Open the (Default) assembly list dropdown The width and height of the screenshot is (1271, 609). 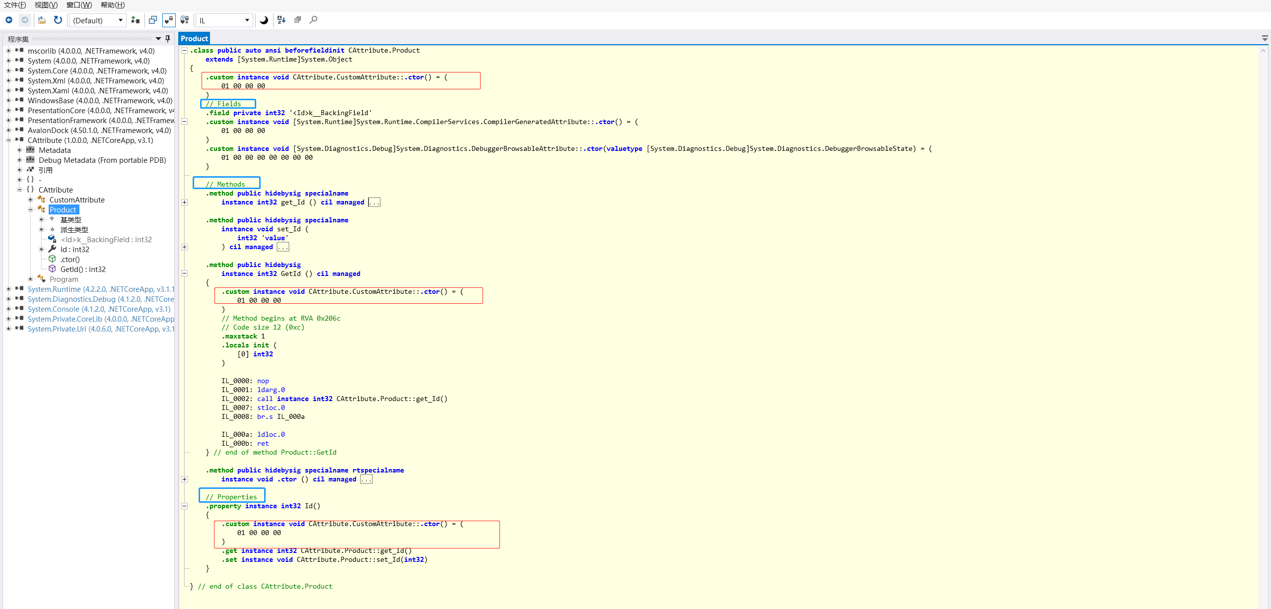coord(98,20)
